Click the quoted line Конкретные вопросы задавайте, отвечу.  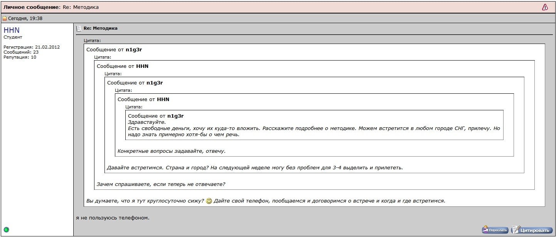tap(172, 151)
